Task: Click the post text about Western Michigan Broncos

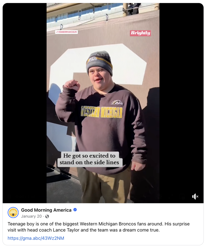Action: (x=99, y=227)
